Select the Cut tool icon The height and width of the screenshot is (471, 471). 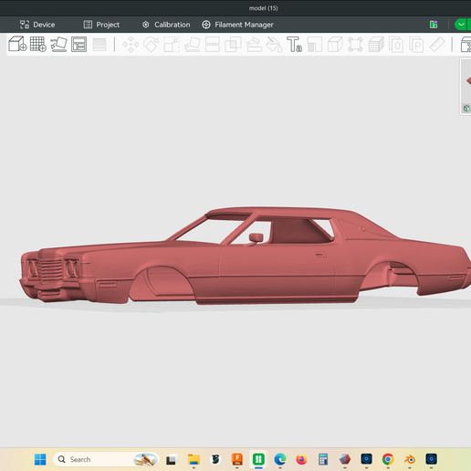point(213,45)
